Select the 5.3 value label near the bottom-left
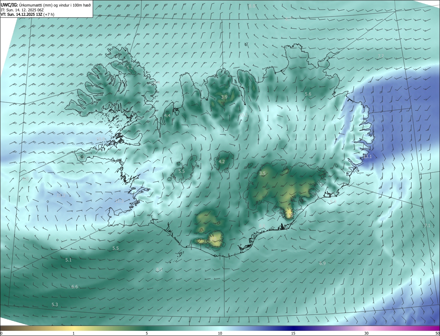 (55, 304)
